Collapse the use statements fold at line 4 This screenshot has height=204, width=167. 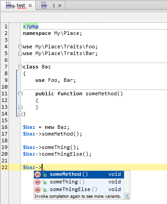click(x=20, y=47)
